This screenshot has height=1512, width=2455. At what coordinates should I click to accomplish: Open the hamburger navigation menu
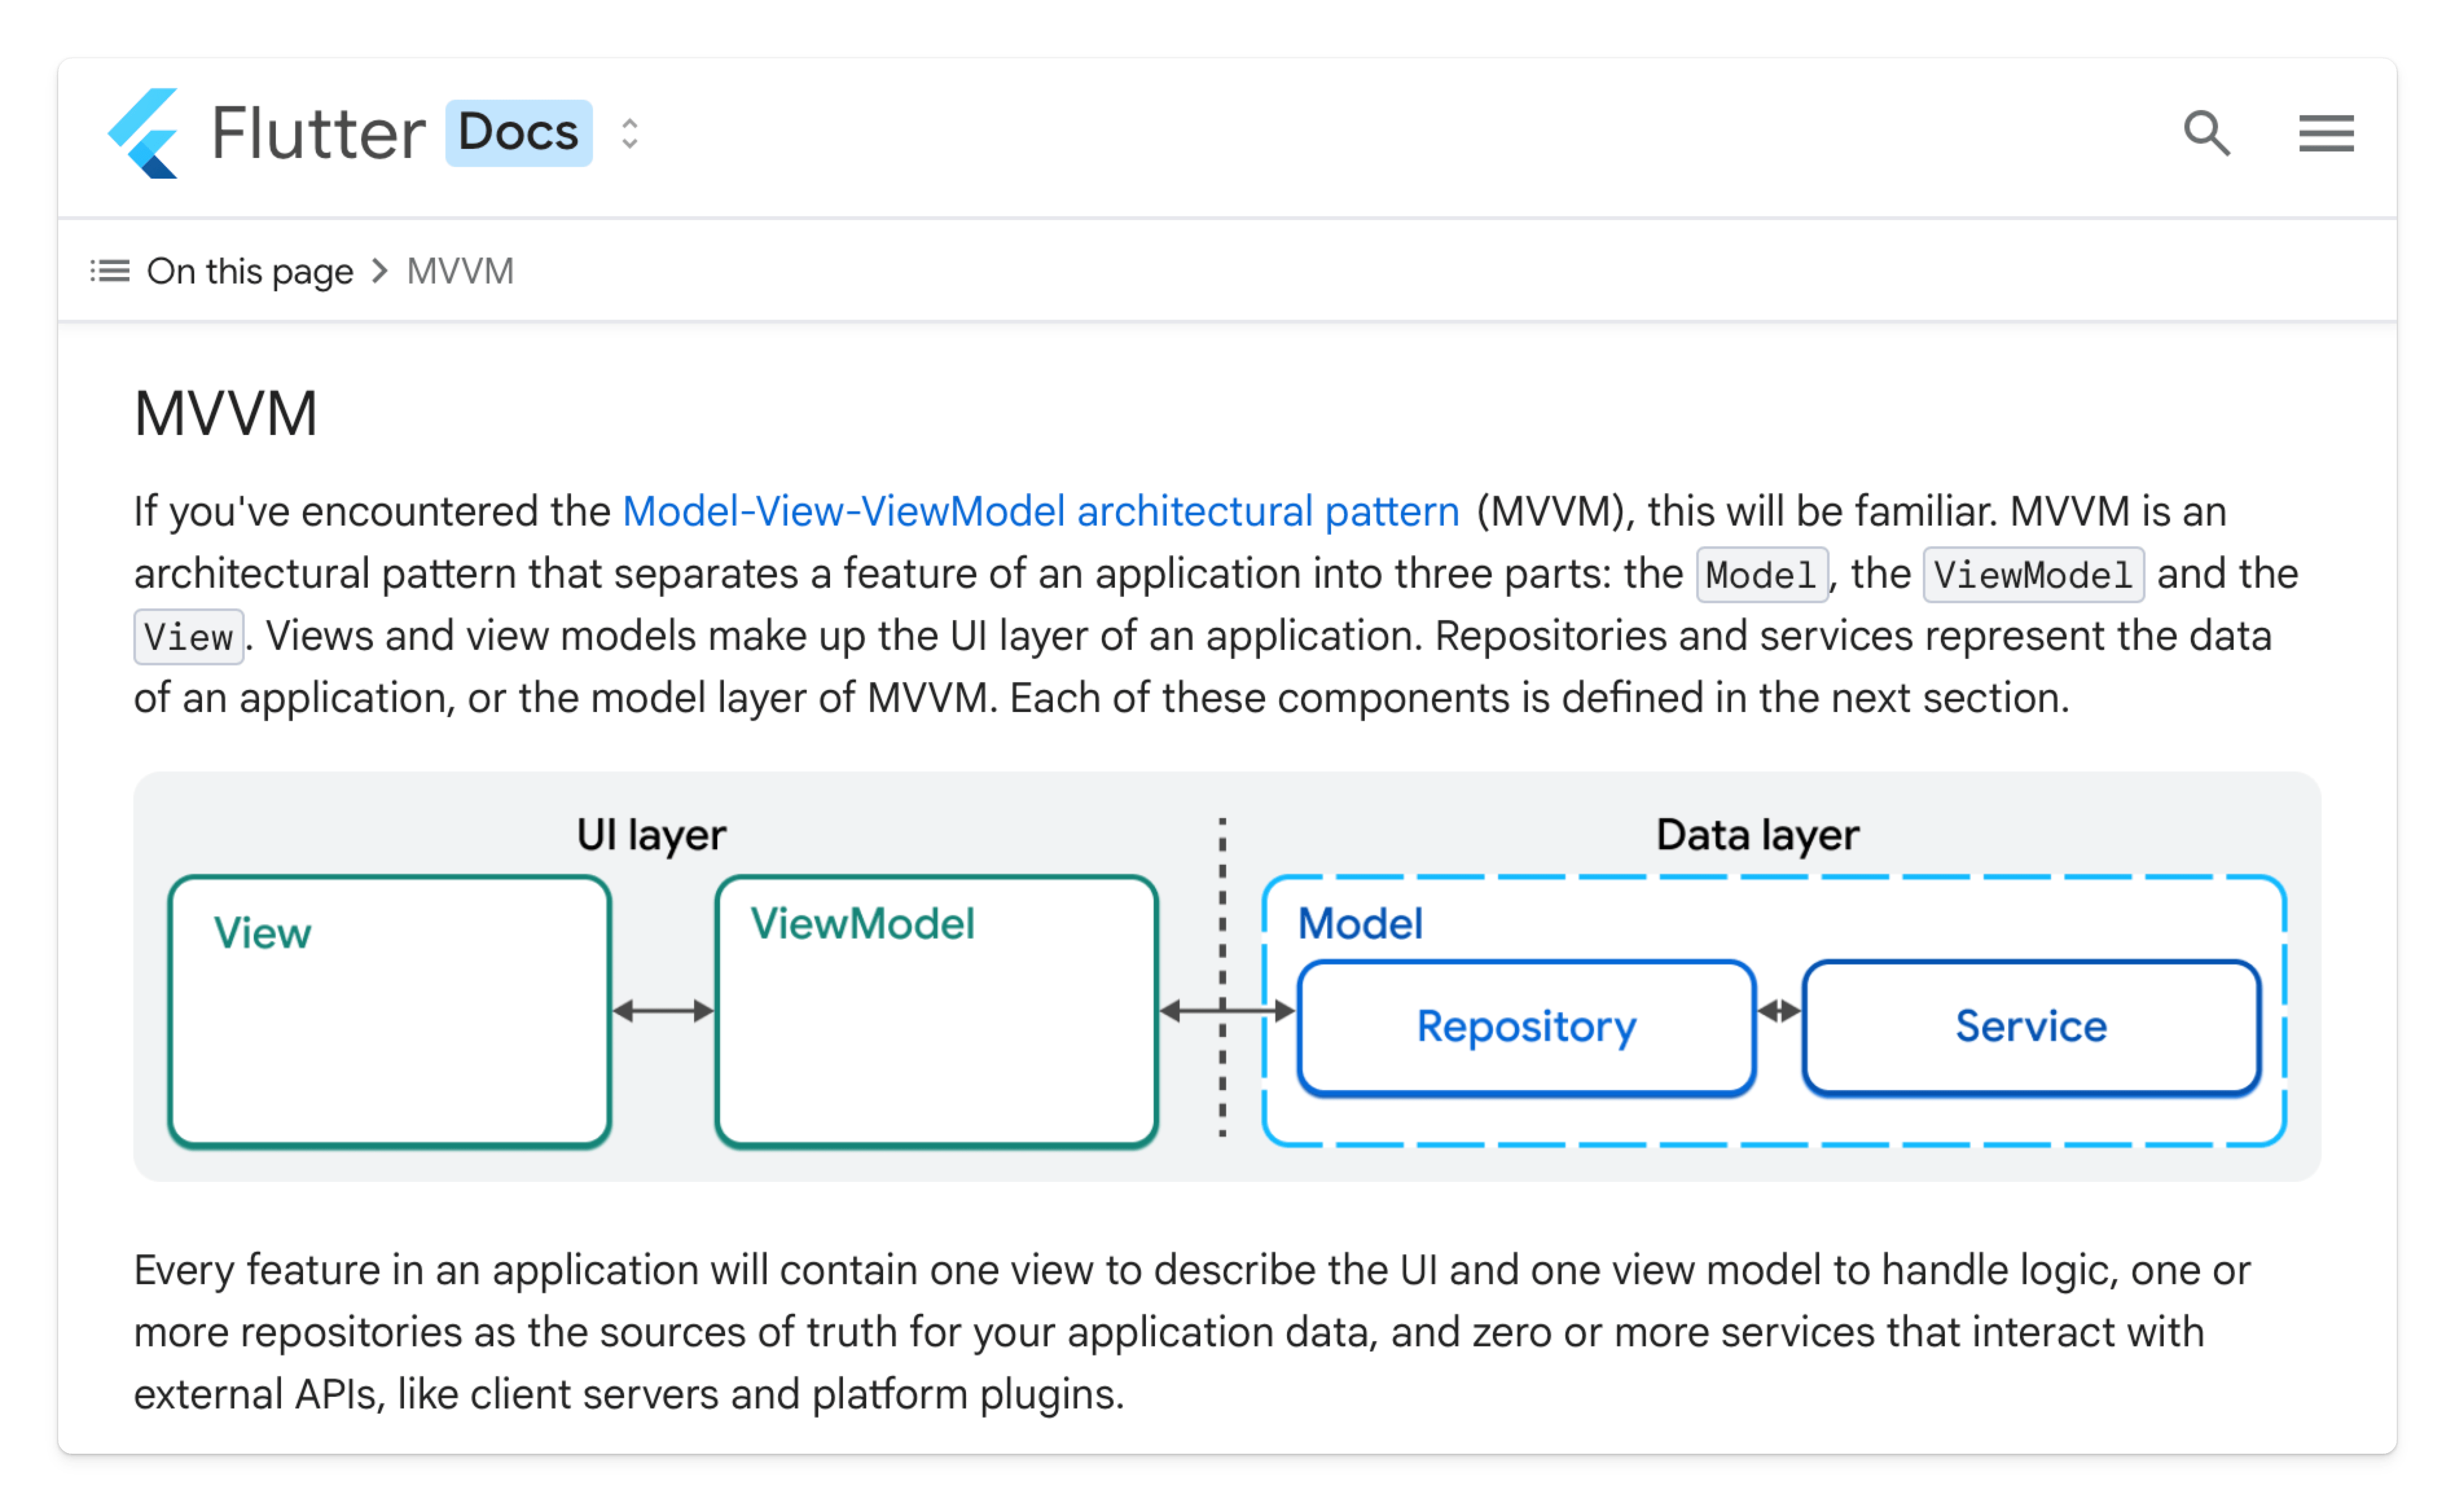[x=2326, y=133]
